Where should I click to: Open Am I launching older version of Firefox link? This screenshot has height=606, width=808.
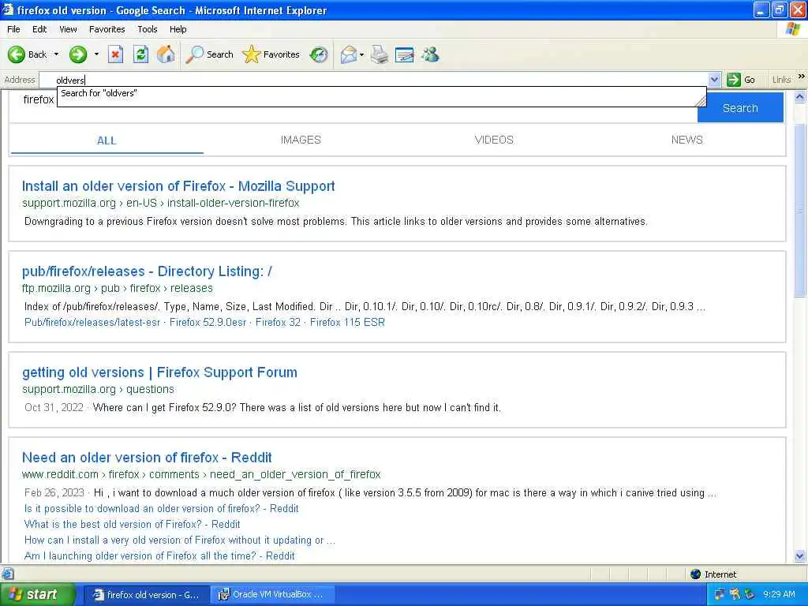(x=159, y=555)
